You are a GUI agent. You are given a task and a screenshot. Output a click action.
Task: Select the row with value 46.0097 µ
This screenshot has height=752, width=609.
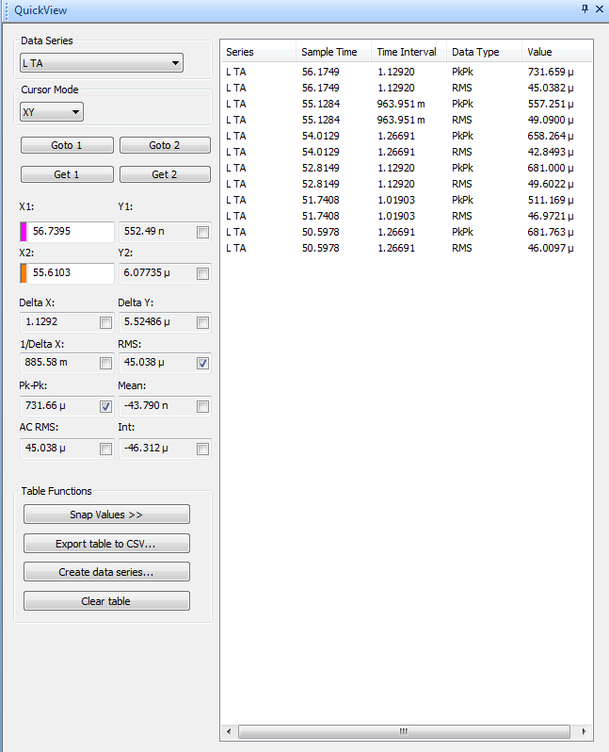point(407,249)
